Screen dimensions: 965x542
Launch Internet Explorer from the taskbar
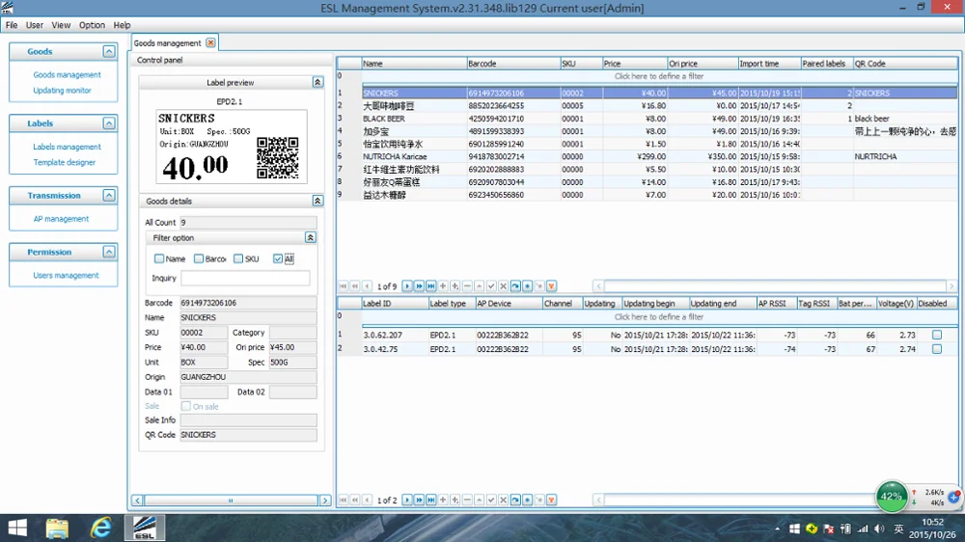[x=101, y=528]
